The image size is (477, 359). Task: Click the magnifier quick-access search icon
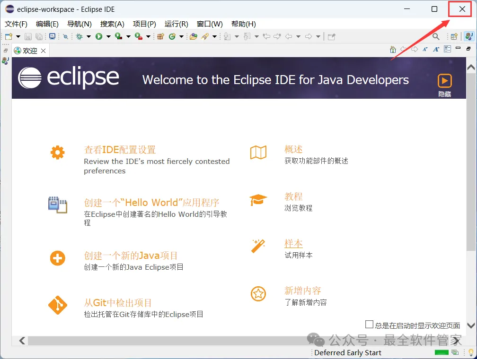pos(436,37)
